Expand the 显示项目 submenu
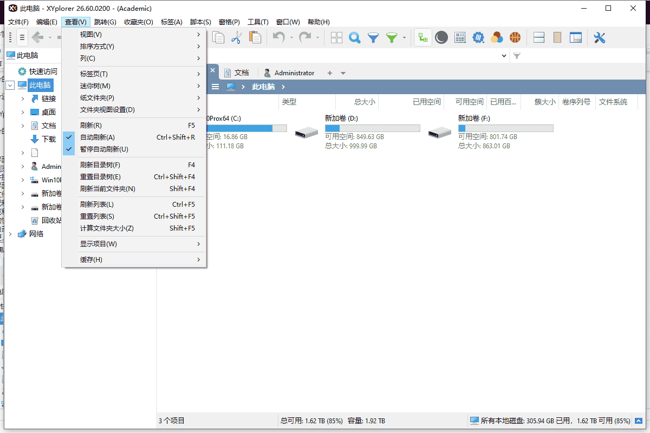This screenshot has height=433, width=650. (x=97, y=244)
